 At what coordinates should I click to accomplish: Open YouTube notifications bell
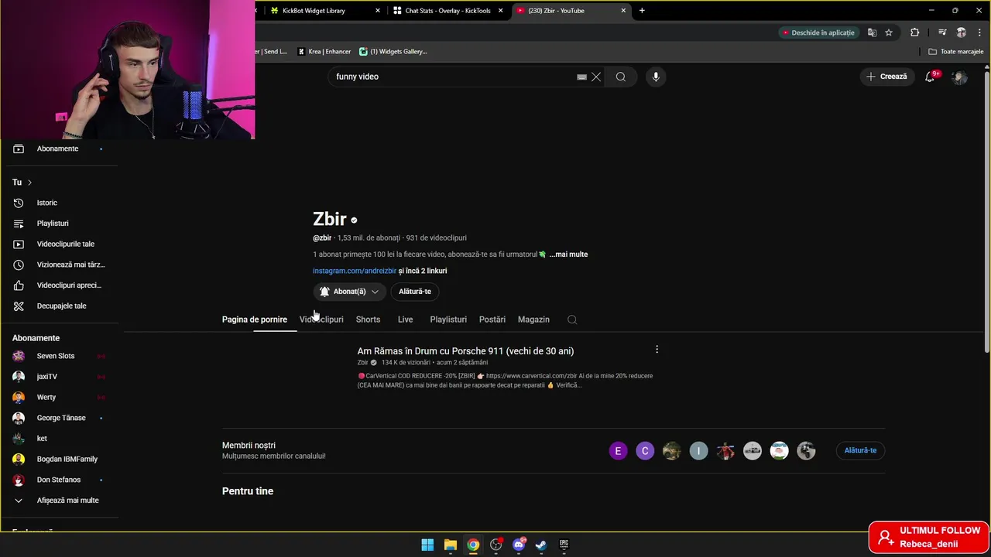[931, 77]
